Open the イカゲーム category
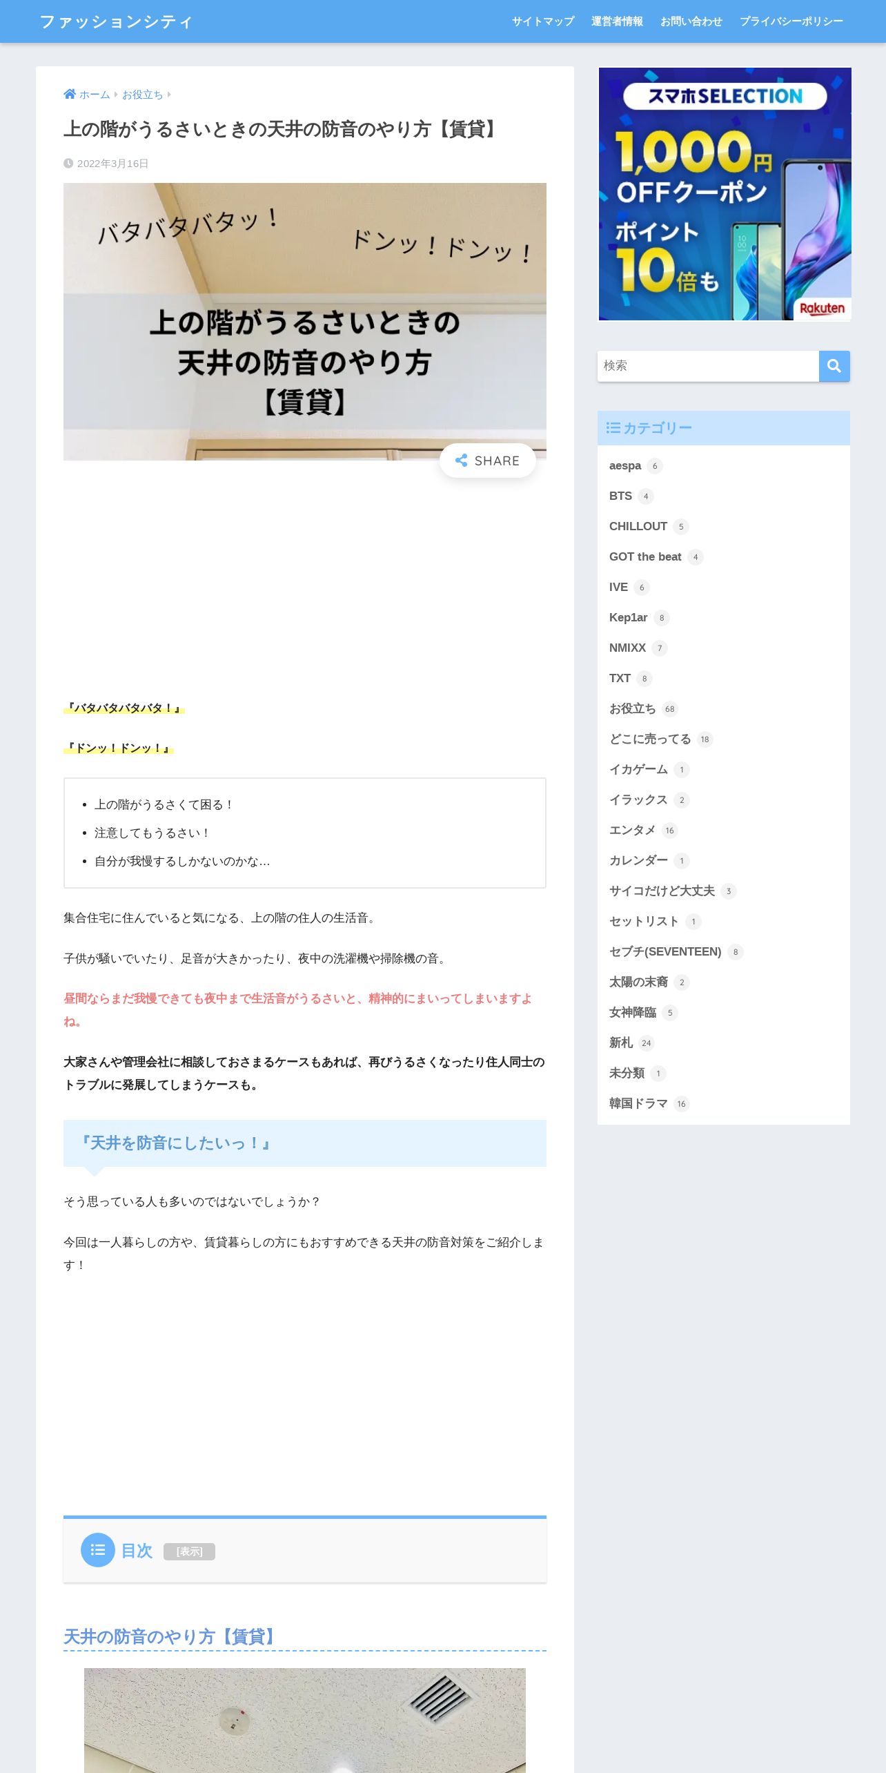 point(638,770)
